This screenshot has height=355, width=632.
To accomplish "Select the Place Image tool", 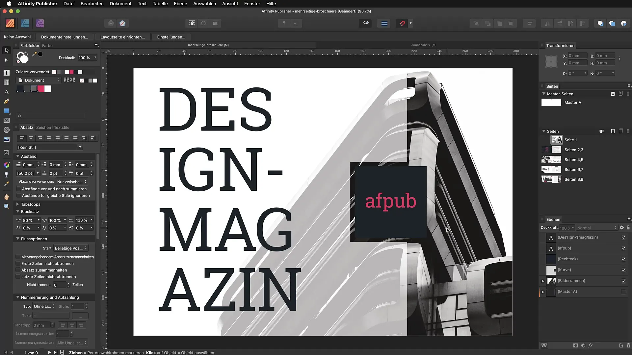I will click(7, 139).
